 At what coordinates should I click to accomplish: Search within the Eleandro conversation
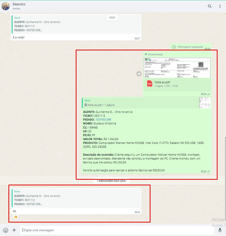click(x=209, y=6)
